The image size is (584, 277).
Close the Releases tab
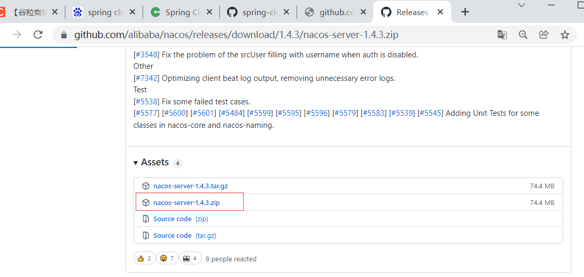(x=440, y=12)
